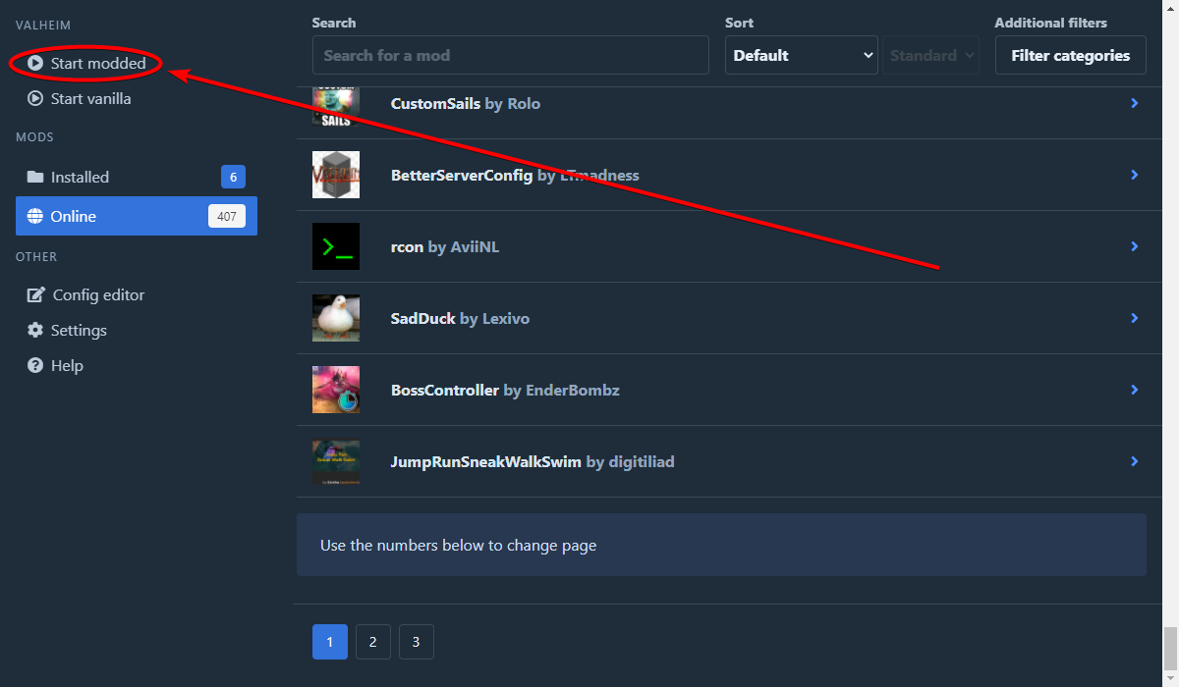This screenshot has height=687, width=1179.
Task: Select the Installed mods folder icon
Action: pos(36,177)
